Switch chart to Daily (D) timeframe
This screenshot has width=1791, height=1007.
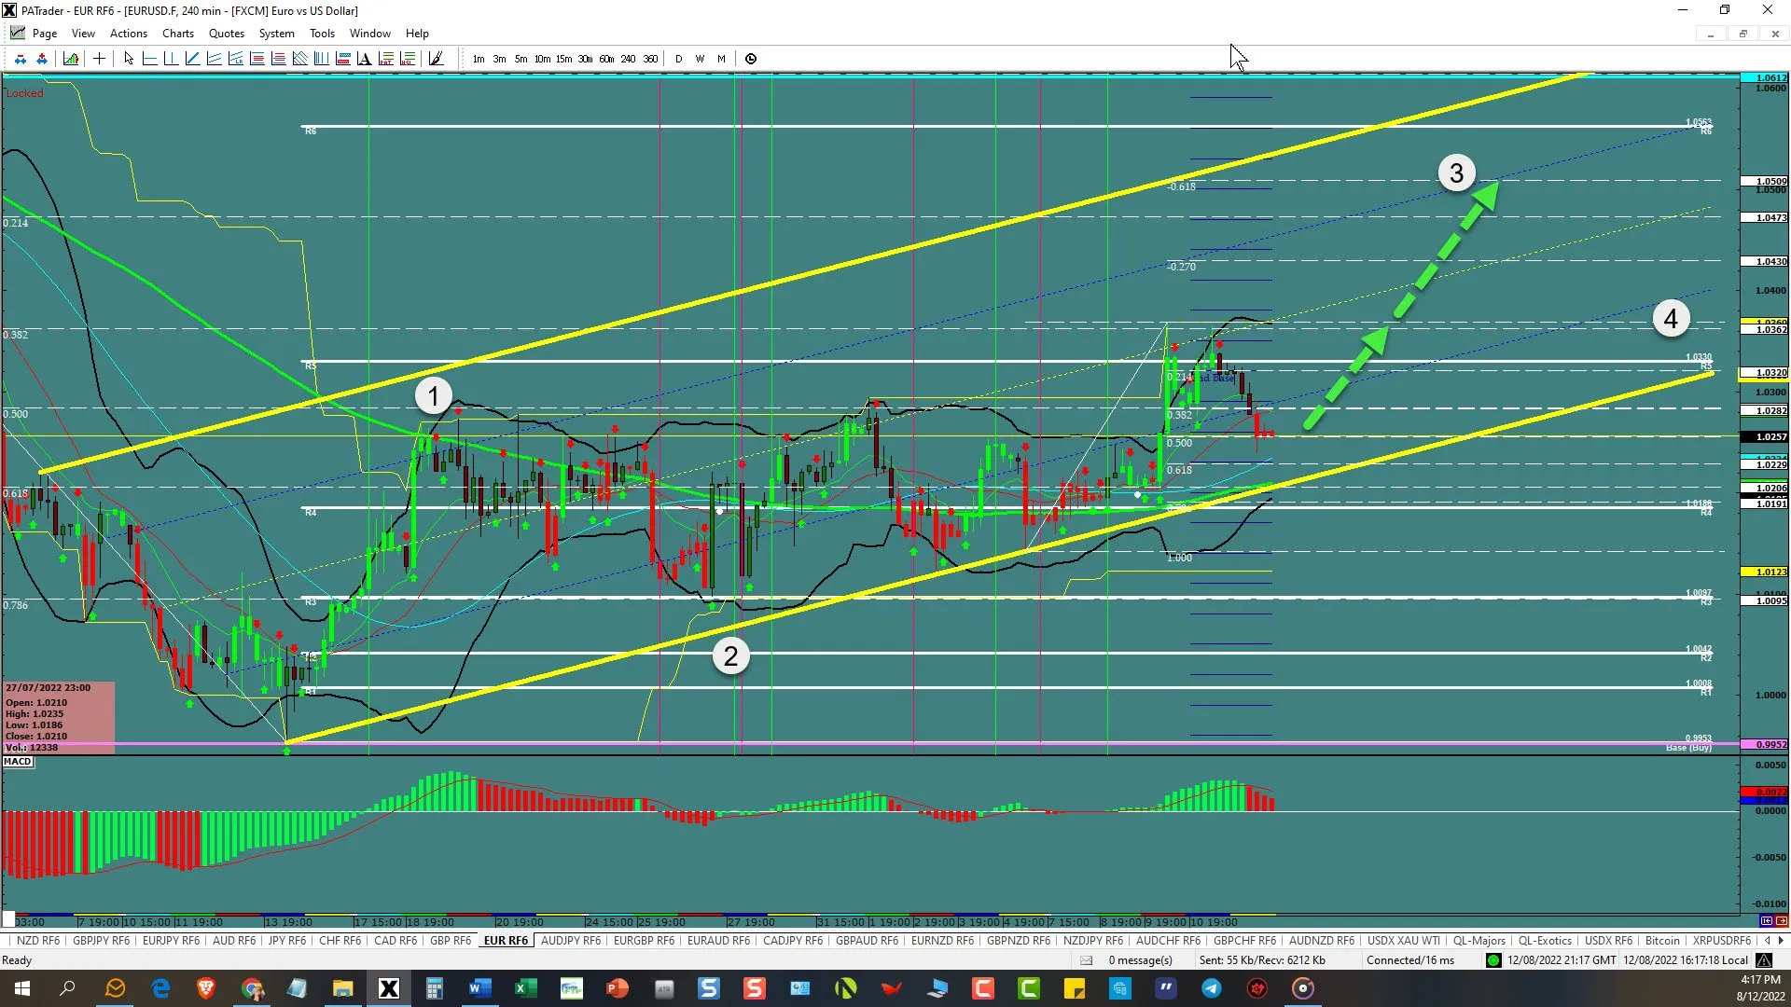coord(679,59)
